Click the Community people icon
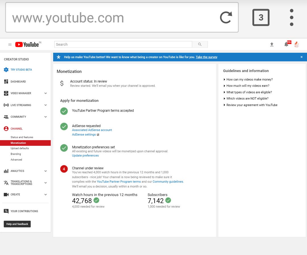 (6, 117)
